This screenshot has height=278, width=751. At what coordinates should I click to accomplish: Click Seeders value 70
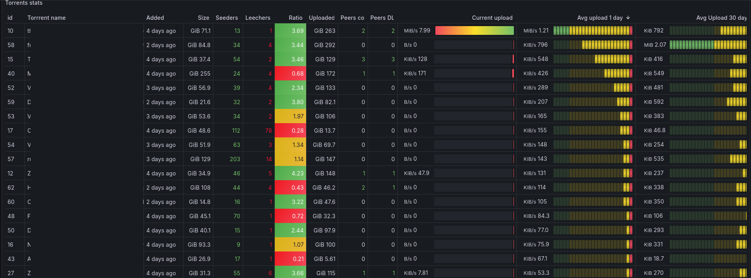pos(237,216)
